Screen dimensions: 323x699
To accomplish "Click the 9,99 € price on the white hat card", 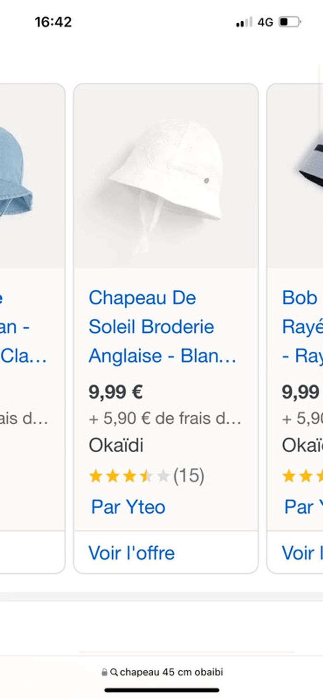I will click(x=116, y=392).
